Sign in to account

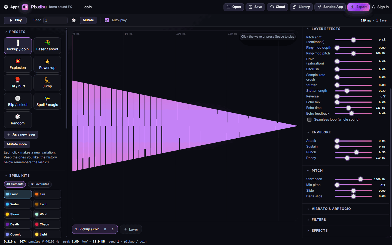coord(380,7)
